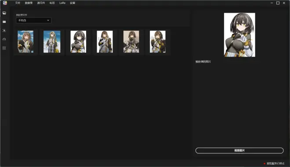The height and width of the screenshot is (167, 290).
Task: Click the 预处理文件 label above the dropdown
Action: click(x=22, y=15)
